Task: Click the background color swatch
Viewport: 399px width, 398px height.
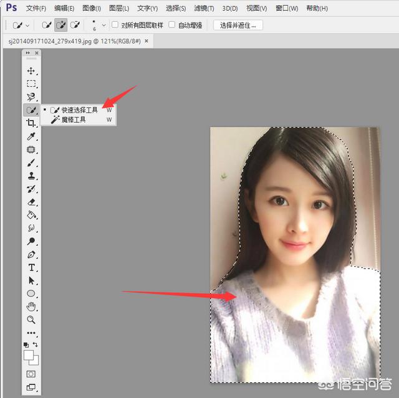Action: click(36, 362)
